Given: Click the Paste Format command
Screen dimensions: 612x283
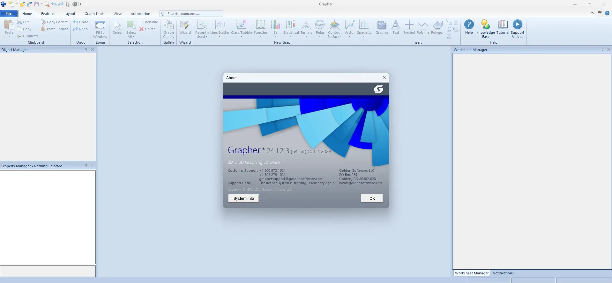Looking at the screenshot, I should (54, 29).
